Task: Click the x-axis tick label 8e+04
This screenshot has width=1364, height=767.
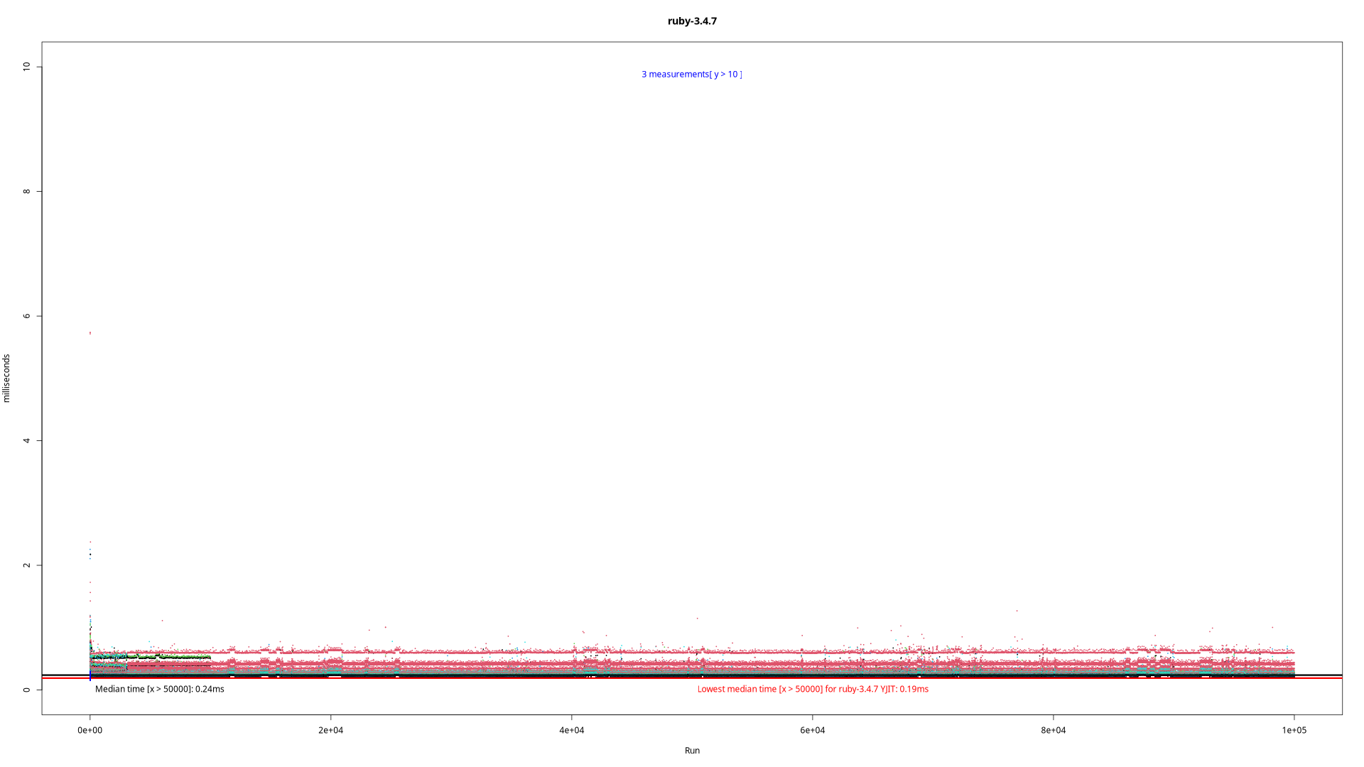Action: [1053, 730]
